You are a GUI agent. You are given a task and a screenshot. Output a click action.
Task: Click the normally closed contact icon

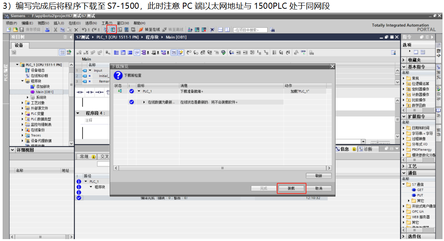click(90, 92)
